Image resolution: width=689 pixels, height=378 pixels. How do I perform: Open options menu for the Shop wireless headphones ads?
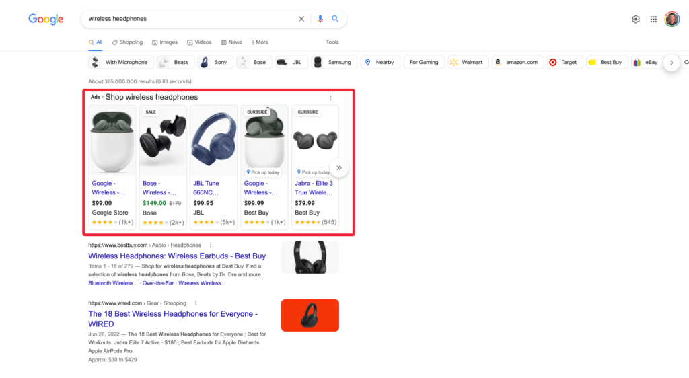pos(330,98)
